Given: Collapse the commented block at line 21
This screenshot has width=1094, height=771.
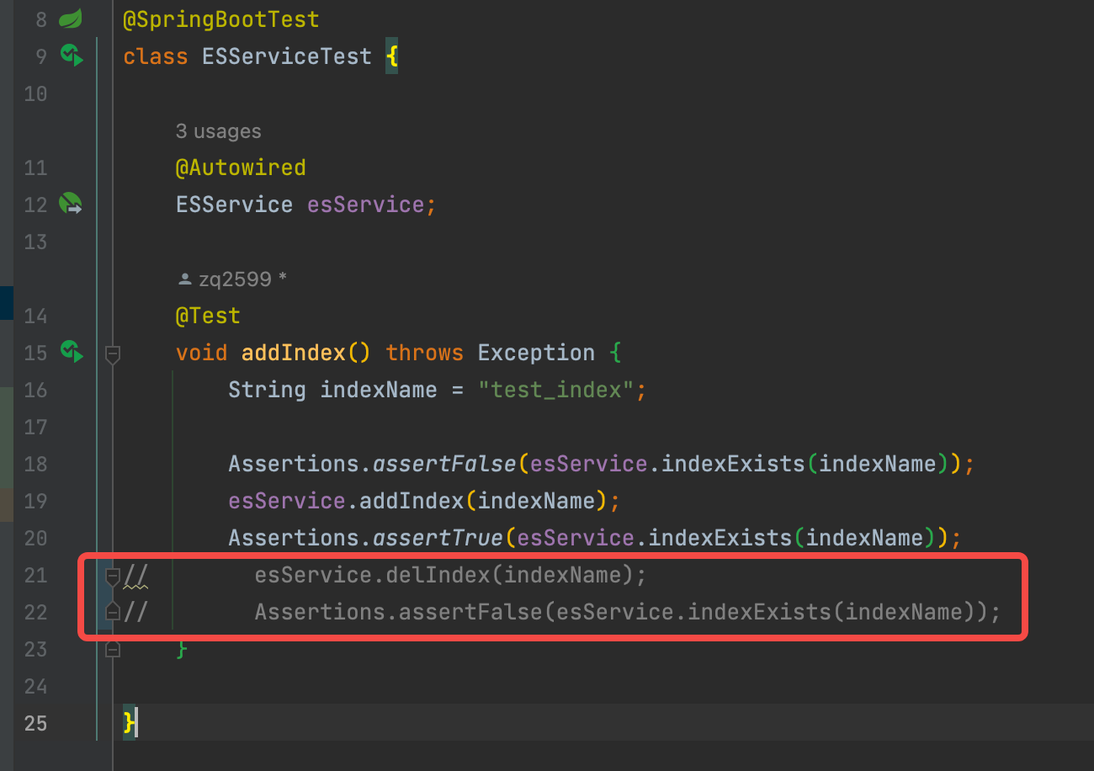Looking at the screenshot, I should 112,576.
